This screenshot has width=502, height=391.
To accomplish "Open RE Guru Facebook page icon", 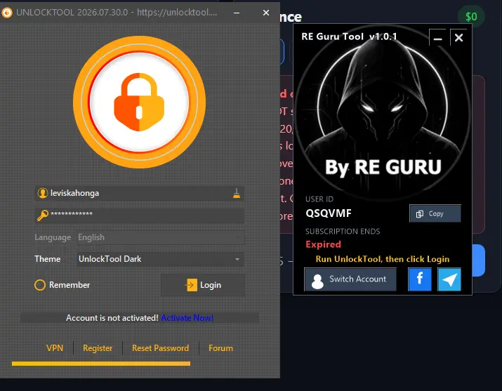I will pyautogui.click(x=420, y=279).
